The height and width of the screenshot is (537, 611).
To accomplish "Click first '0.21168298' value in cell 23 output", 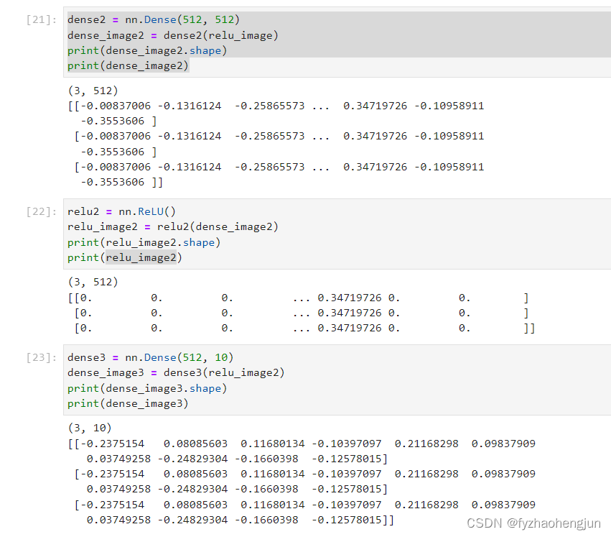I will click(426, 444).
